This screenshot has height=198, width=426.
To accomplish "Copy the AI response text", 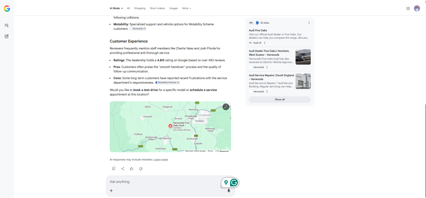I will coord(114,168).
